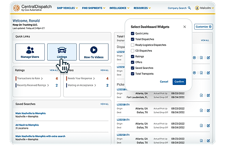This screenshot has height=151, width=225.
Task: Open Waiting on Acceptance offers
Action: (x=82, y=85)
